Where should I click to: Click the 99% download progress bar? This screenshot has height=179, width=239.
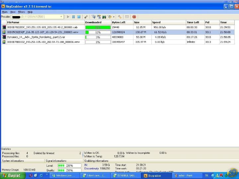click(x=98, y=28)
